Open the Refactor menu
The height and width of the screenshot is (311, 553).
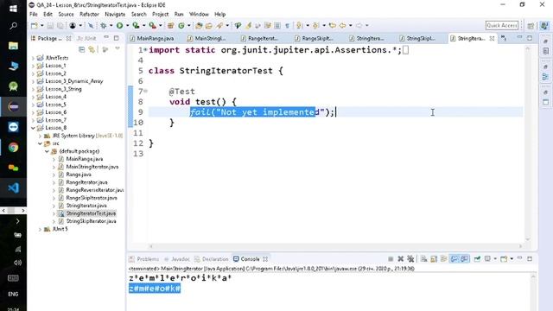pos(89,14)
